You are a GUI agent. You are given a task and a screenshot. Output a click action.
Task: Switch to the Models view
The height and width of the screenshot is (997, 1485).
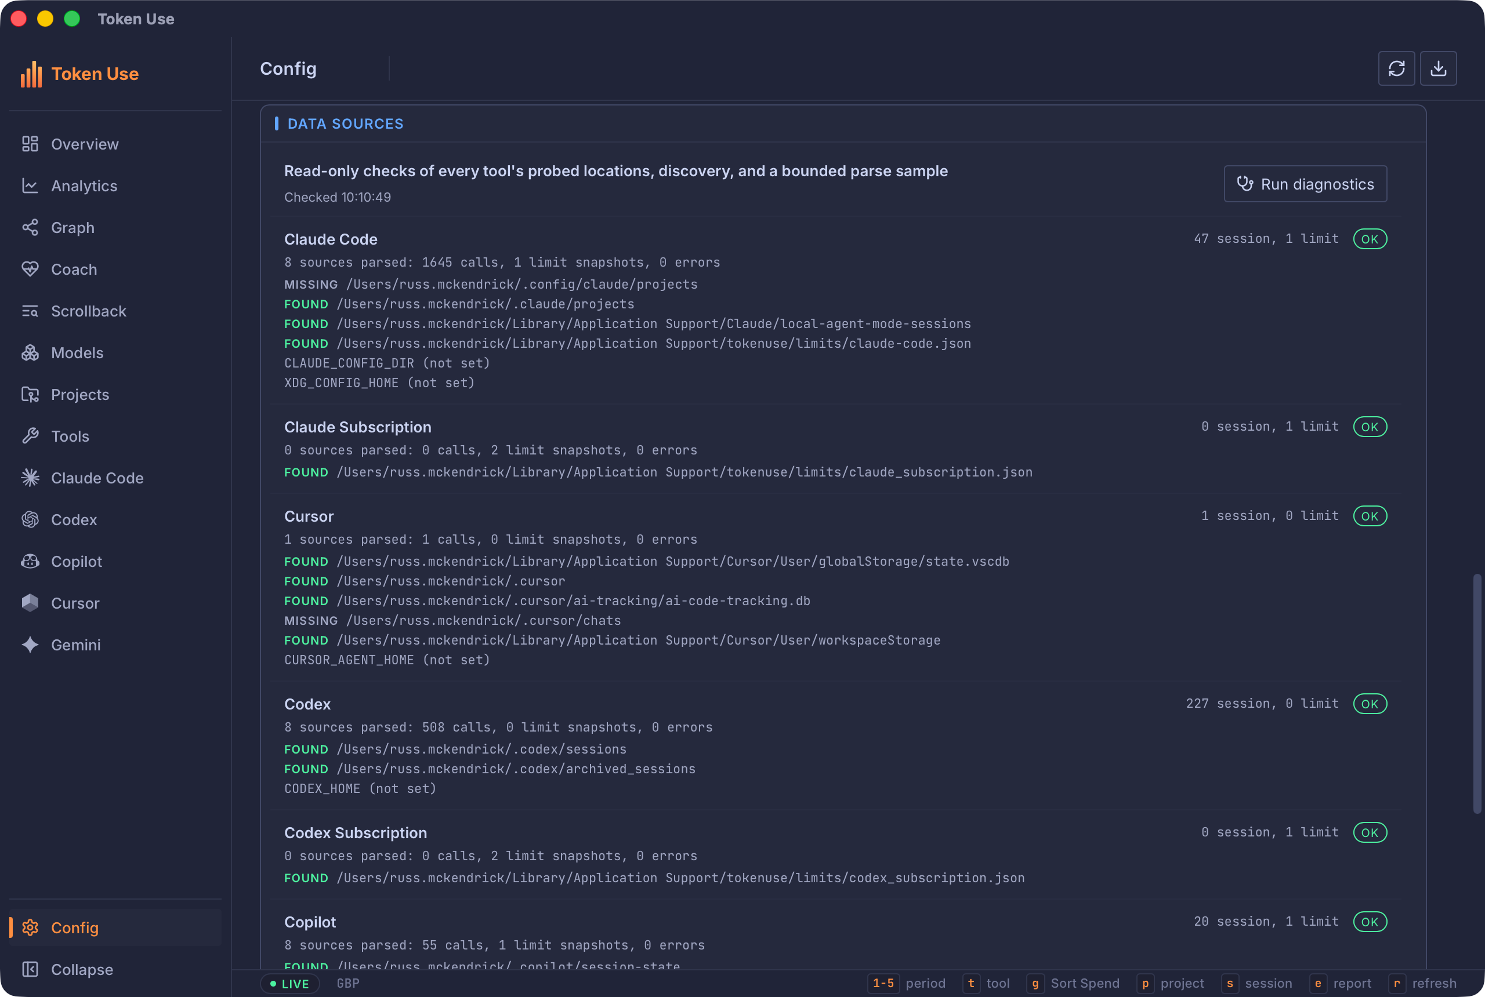[x=77, y=353]
